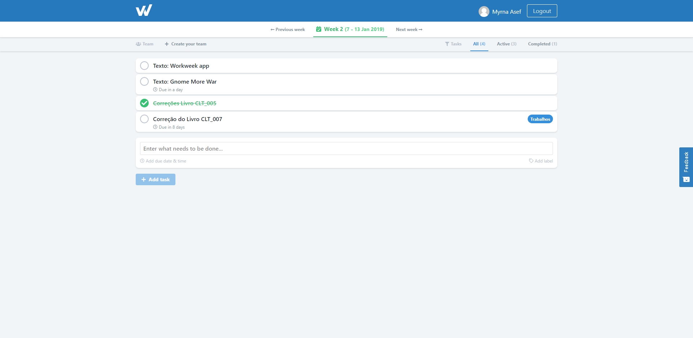The image size is (693, 338).
Task: Click the smiley icon on Feedback tab
Action: 686,179
